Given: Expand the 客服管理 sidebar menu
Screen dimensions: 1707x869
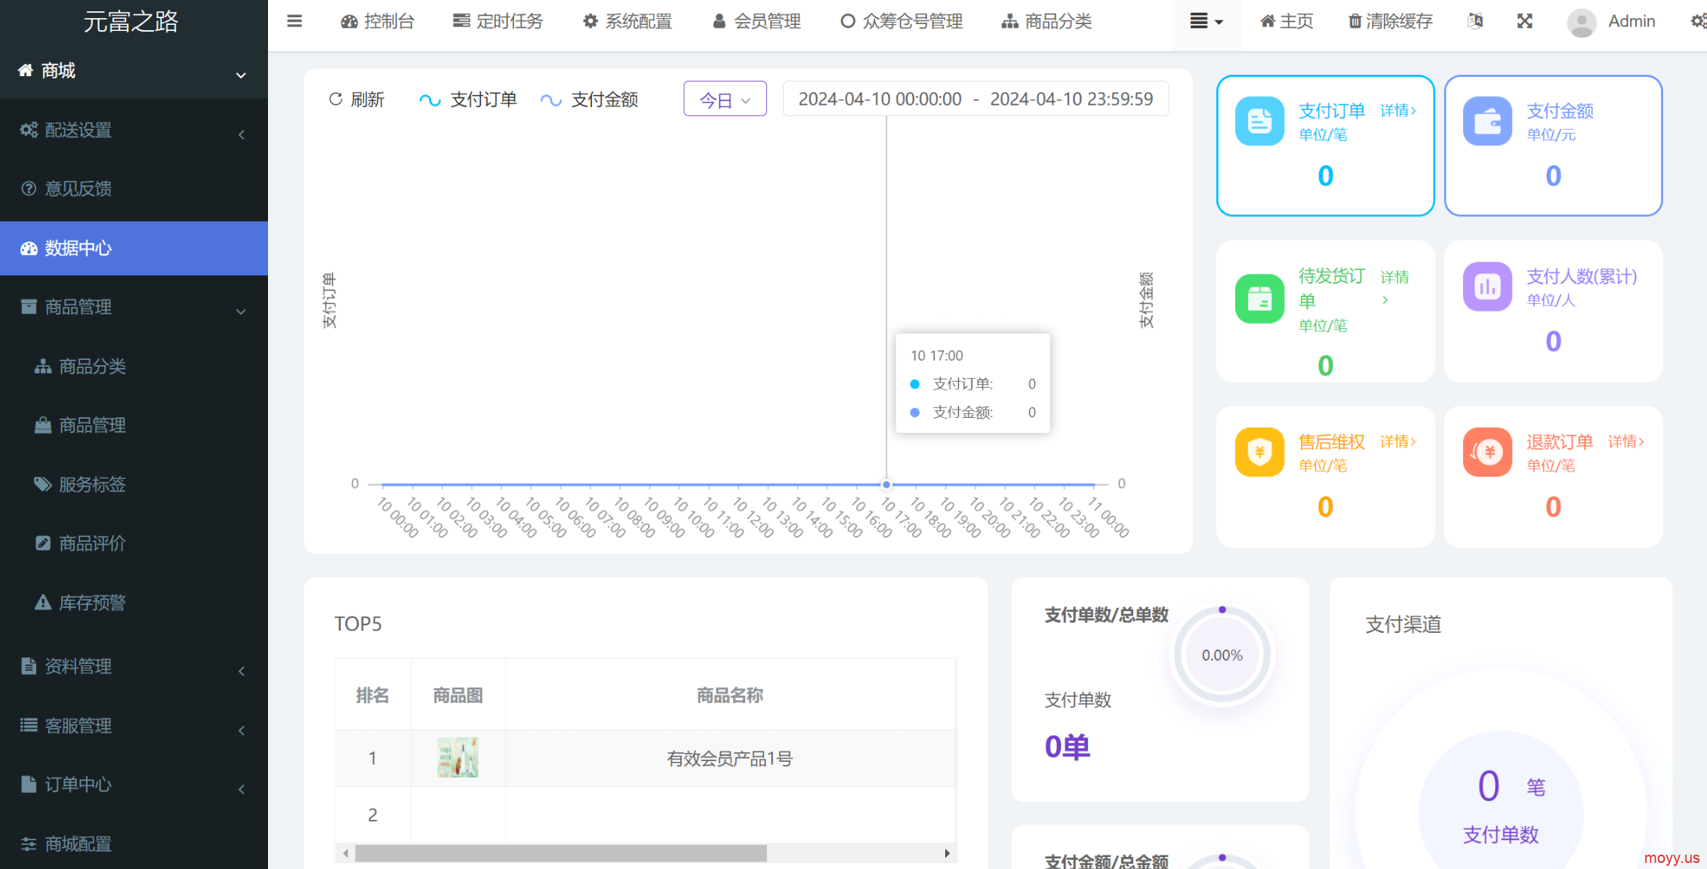Looking at the screenshot, I should (x=134, y=726).
